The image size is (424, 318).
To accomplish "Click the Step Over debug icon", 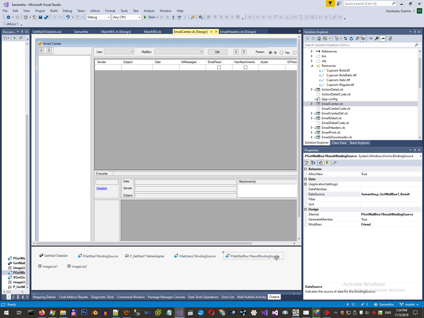I will pos(179,17).
